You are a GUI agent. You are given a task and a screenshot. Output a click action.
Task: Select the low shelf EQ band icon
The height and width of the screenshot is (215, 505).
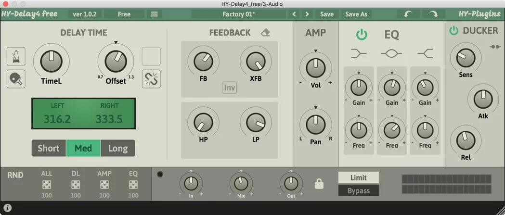(359, 54)
